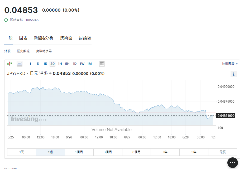Open the 圖表 tab

click(x=23, y=38)
